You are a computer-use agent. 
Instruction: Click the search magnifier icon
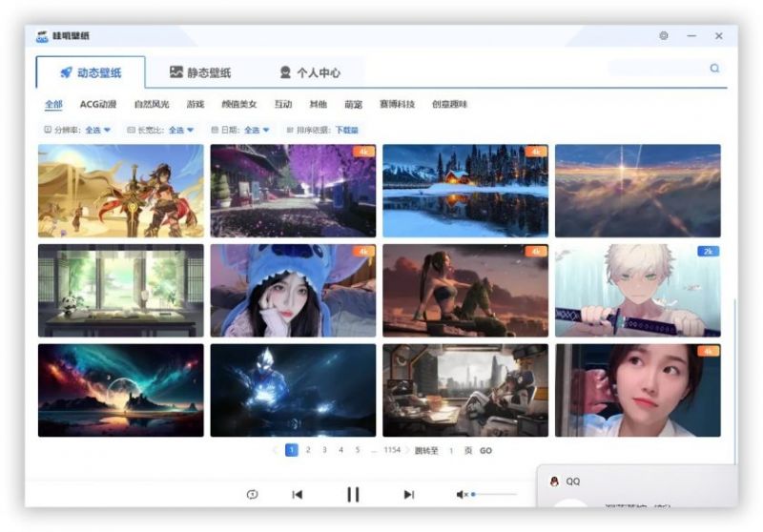[714, 68]
